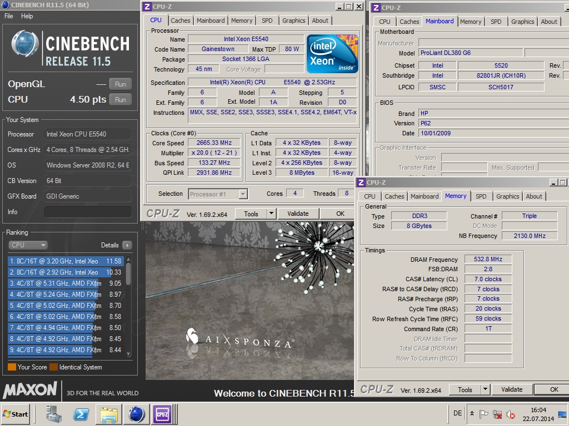Viewport: 569px width, 426px height.
Task: Open About tab in CPU window
Action: click(x=320, y=21)
